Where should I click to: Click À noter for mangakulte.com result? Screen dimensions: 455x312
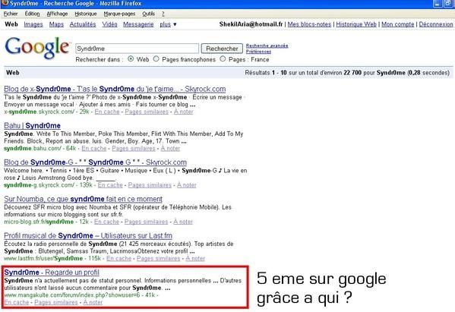pos(93,302)
